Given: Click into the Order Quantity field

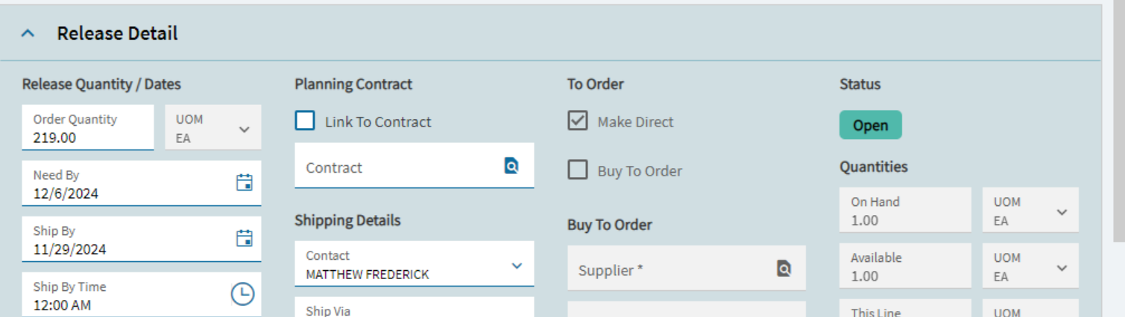Looking at the screenshot, I should click(x=88, y=128).
